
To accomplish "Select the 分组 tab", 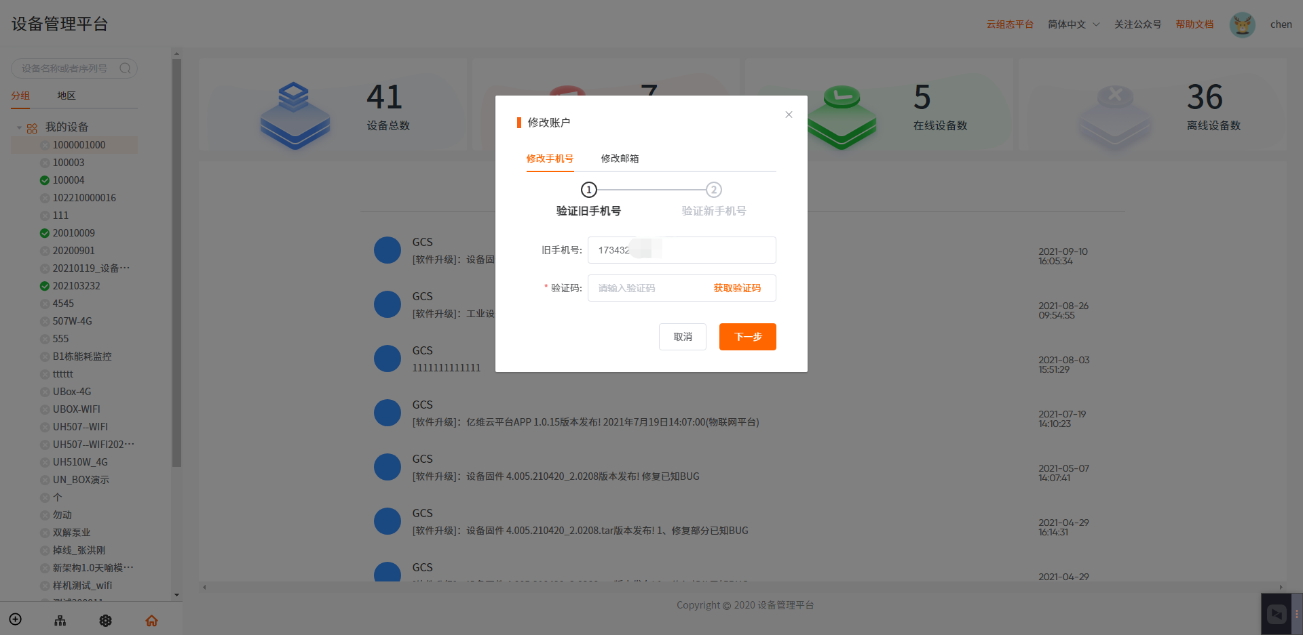I will 20,96.
